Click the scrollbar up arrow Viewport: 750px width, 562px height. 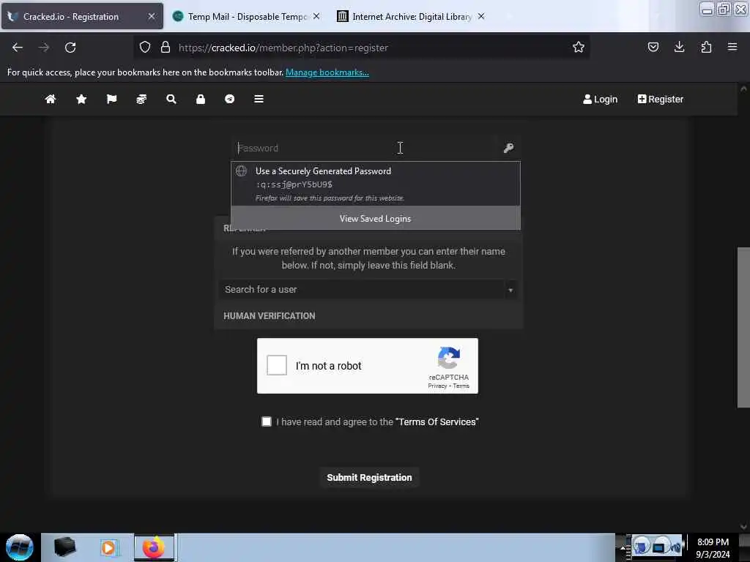[743, 89]
